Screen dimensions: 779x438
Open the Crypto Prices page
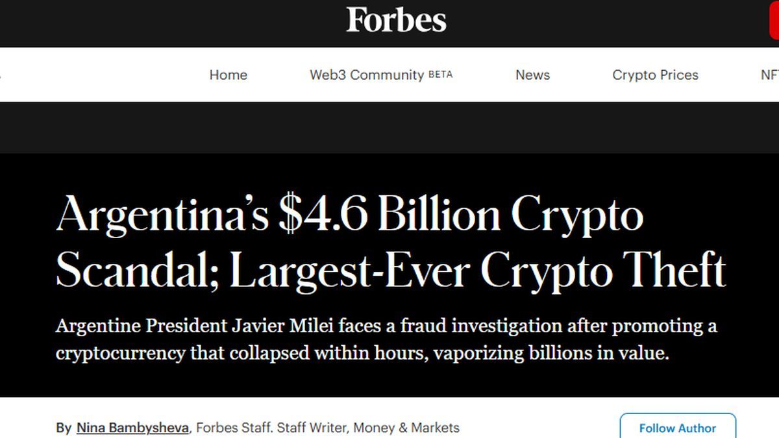655,75
